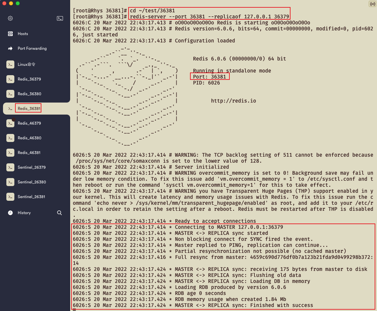The width and height of the screenshot is (377, 311).
Task: Click 'Configuration loaded' log line
Action: [x=154, y=41]
